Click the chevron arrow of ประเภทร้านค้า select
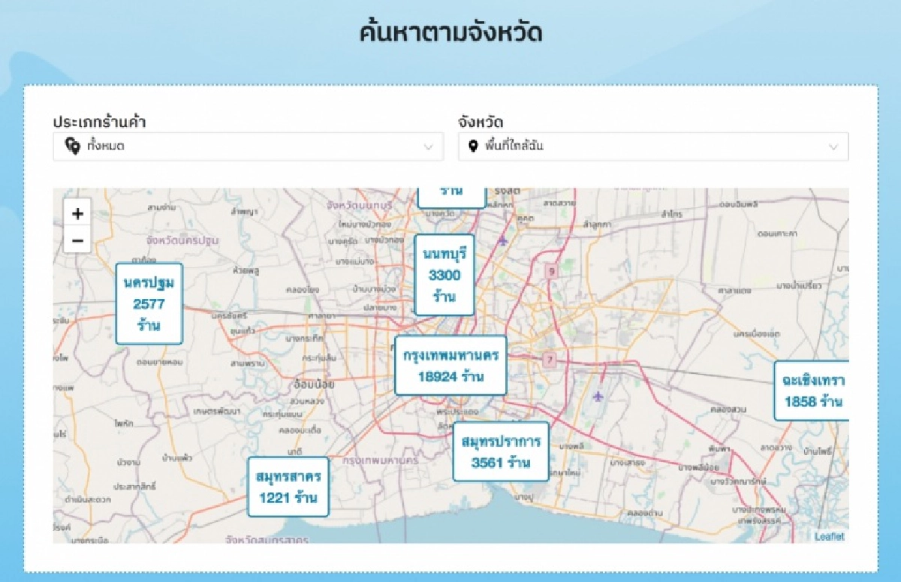This screenshot has height=582, width=901. [429, 147]
